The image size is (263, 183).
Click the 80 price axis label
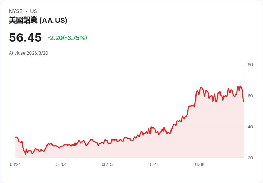[x=250, y=65]
